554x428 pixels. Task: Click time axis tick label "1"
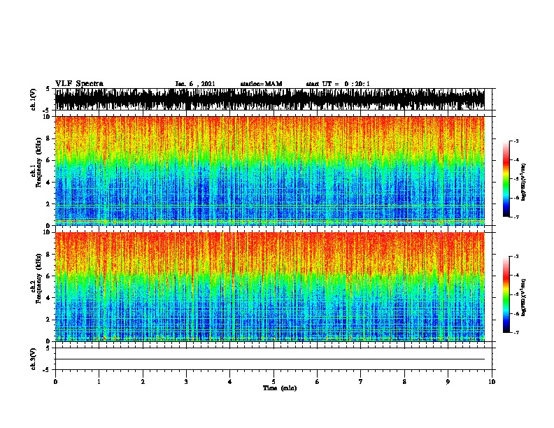(99, 382)
